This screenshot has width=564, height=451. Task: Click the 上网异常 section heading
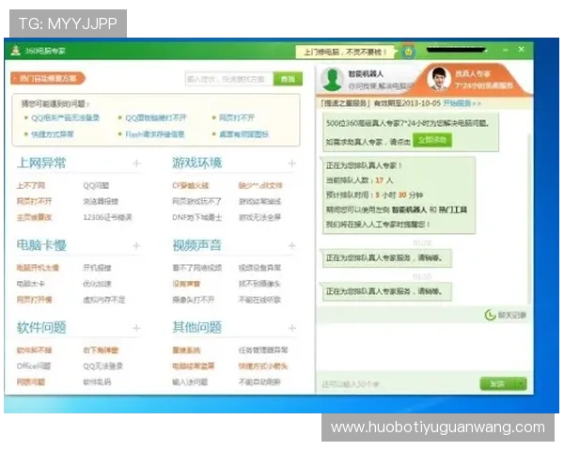(41, 163)
